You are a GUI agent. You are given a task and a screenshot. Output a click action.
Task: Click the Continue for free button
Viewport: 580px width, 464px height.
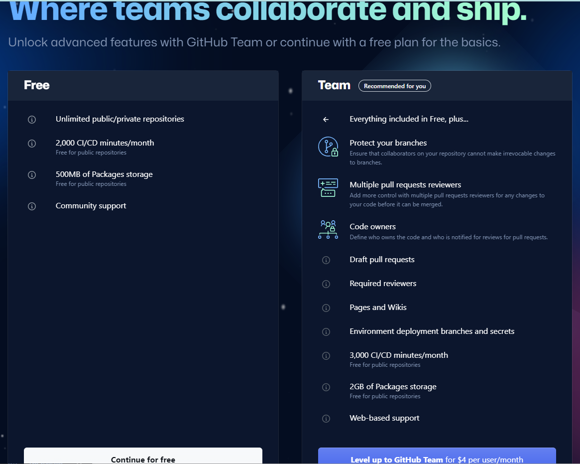click(143, 456)
